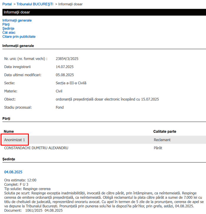Viewport: 206px width, 214px height.
Task: Select the Anonimizat 1 party row
Action: (x=104, y=140)
